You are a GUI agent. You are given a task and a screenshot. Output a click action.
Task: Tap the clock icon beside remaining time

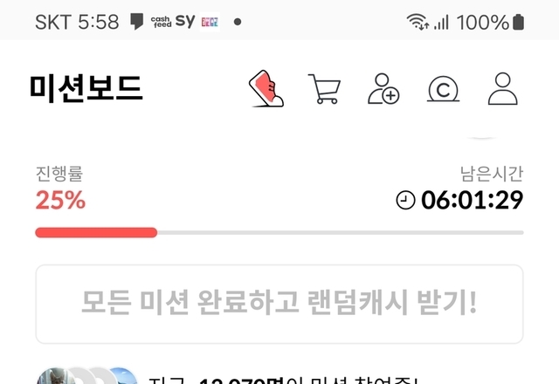405,200
